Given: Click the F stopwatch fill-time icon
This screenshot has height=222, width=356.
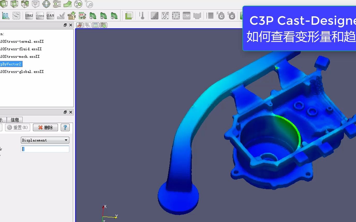Looking at the screenshot, I should pos(221,15).
